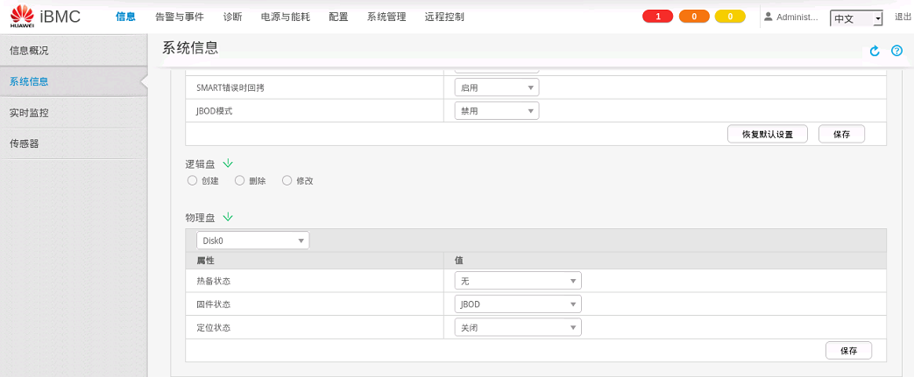This screenshot has height=377, width=914.
Task: Open the 诊断 menu
Action: point(232,17)
